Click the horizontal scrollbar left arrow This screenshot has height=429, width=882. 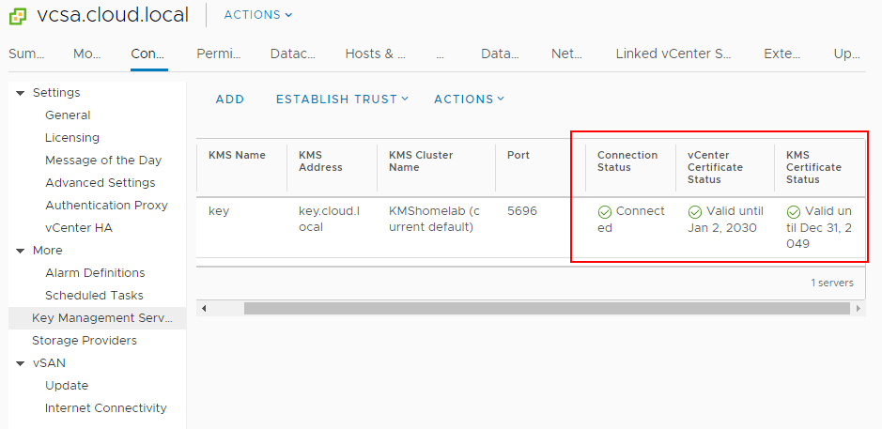[204, 309]
